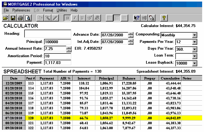Viewport: 204px width, 132px height.
Task: Open the Utilities menu
Action: [62, 10]
